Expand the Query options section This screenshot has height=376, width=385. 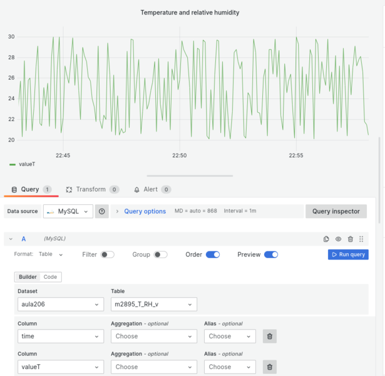145,211
